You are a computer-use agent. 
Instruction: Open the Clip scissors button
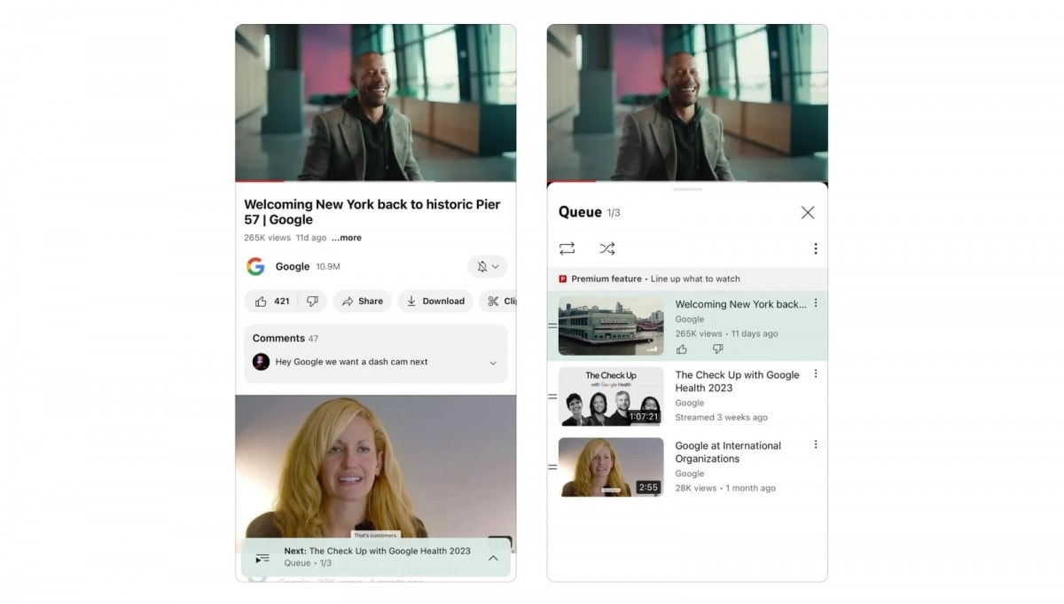click(499, 302)
